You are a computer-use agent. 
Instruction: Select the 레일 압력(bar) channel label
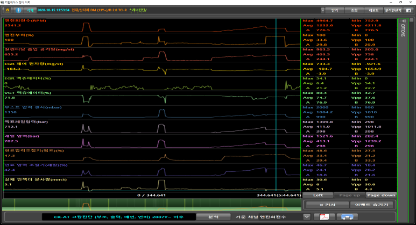22,136
